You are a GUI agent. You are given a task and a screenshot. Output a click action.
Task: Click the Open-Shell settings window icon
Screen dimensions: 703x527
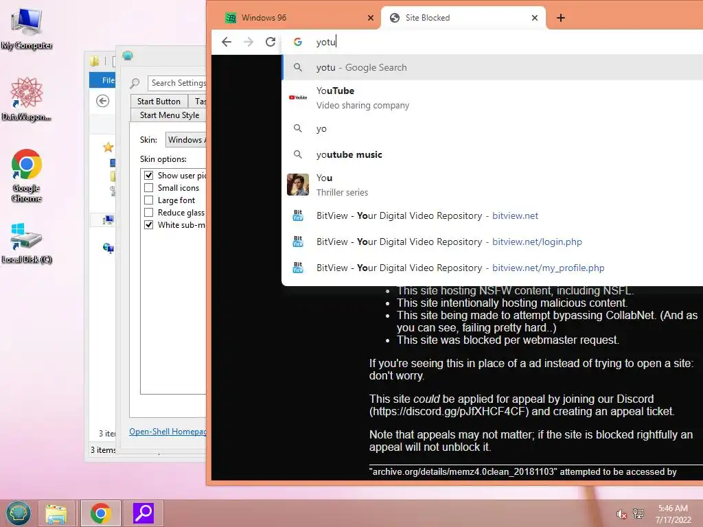tap(128, 56)
